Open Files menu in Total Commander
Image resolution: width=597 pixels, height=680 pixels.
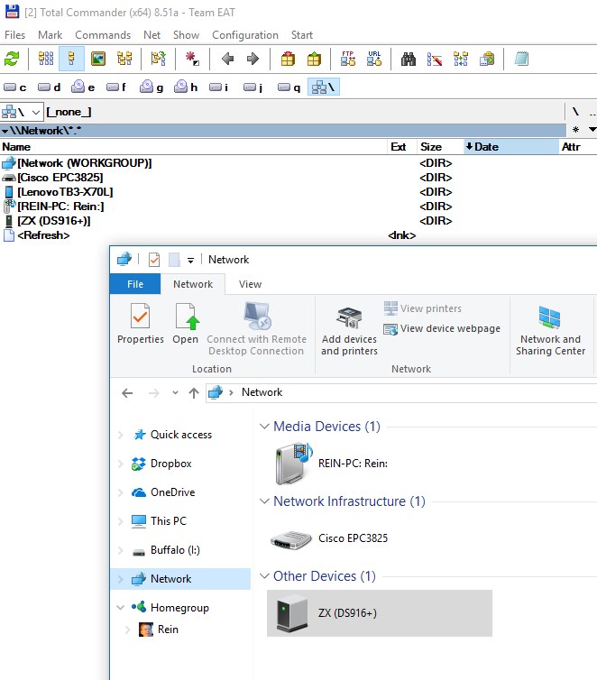[14, 34]
